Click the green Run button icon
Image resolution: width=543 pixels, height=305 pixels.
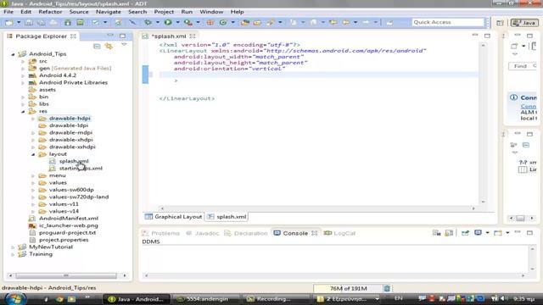[168, 23]
